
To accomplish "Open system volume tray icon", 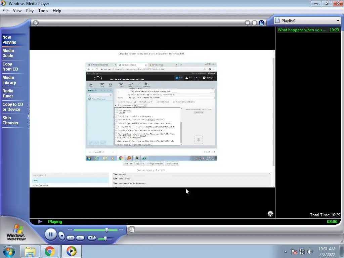I will click(310, 252).
